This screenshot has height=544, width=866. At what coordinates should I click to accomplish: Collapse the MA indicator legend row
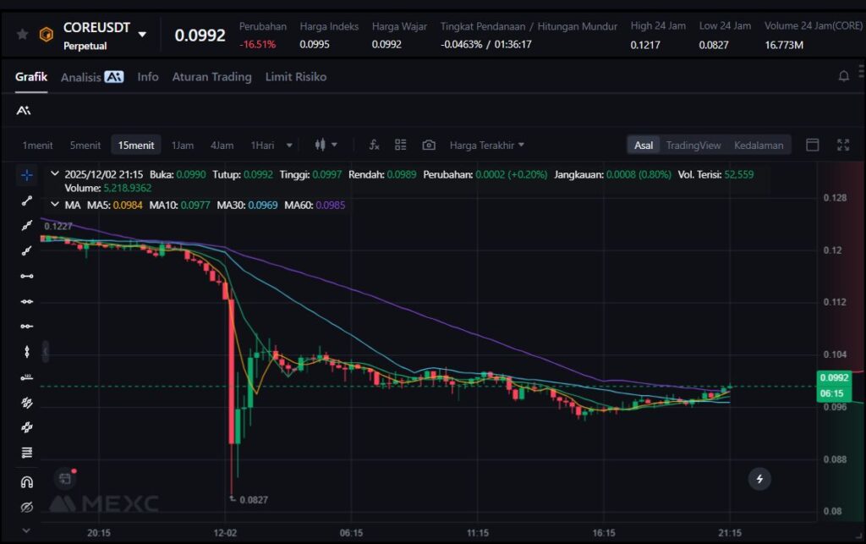tap(55, 205)
